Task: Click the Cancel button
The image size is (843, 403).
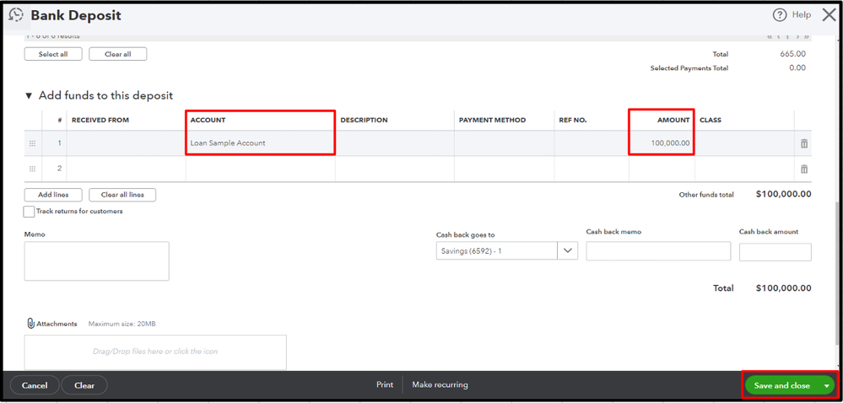Action: (35, 385)
